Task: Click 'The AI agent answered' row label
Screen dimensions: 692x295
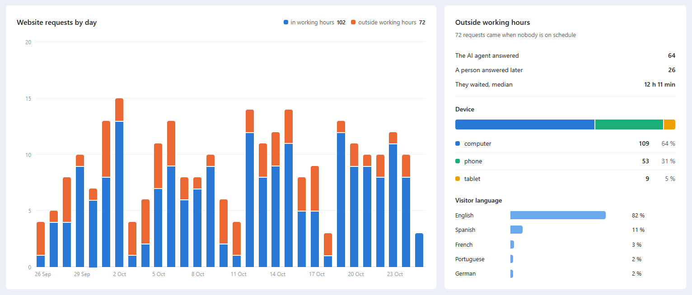Action: (x=487, y=55)
